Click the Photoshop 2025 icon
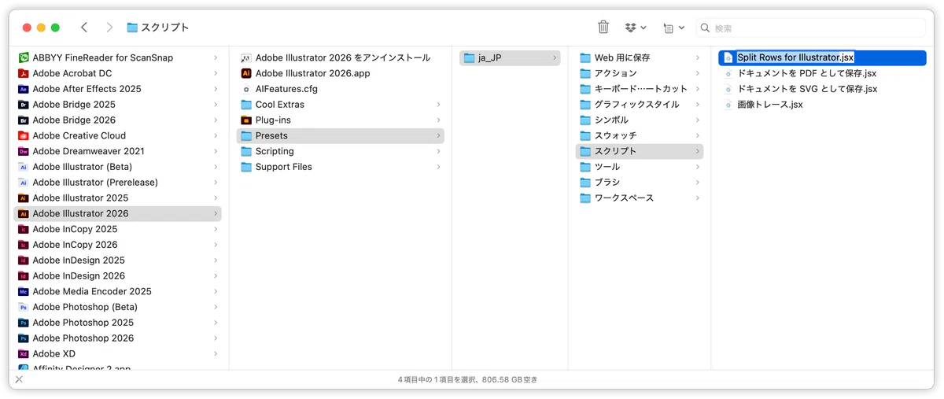Image resolution: width=944 pixels, height=399 pixels. (24, 323)
